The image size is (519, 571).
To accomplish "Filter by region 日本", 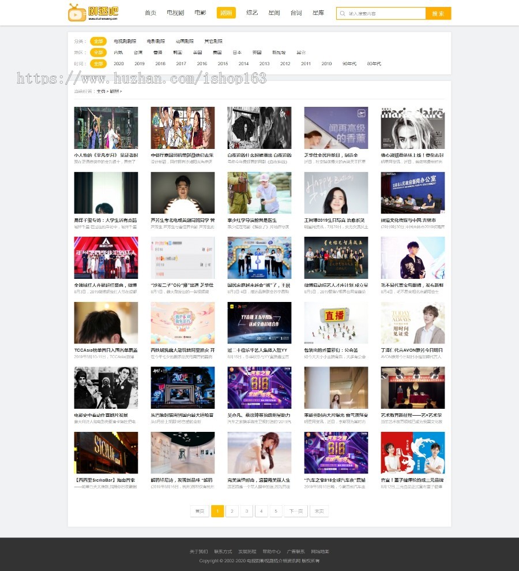I will [237, 53].
